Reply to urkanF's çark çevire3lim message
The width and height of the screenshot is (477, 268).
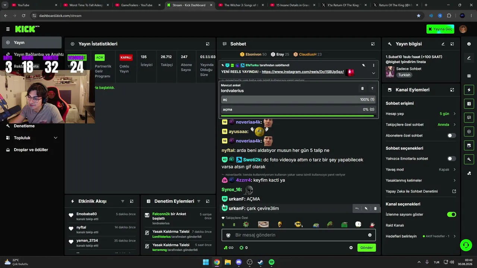point(357,208)
